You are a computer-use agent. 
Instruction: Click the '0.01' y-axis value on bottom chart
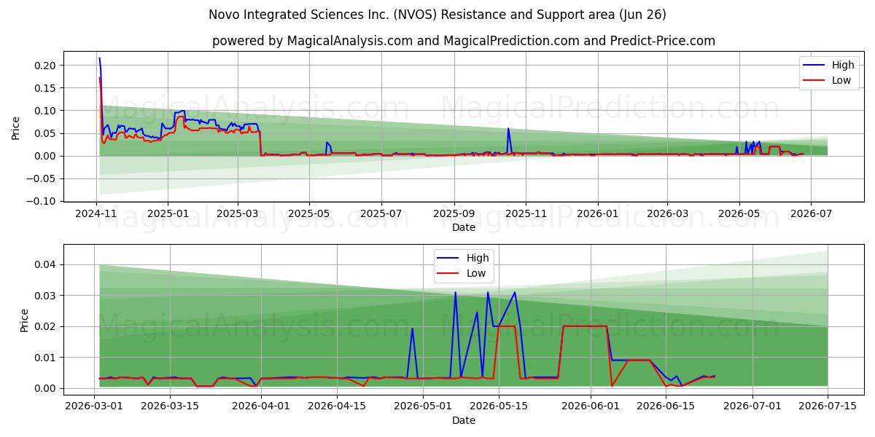(x=45, y=358)
